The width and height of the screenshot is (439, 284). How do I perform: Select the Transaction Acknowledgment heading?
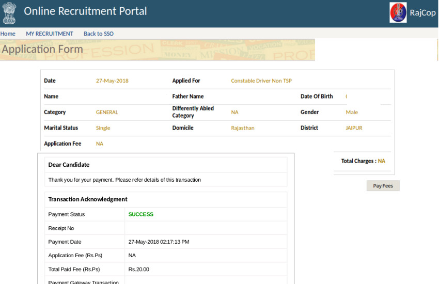(87, 199)
